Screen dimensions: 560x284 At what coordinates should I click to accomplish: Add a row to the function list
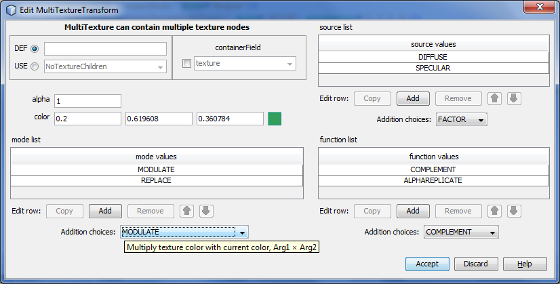pos(412,211)
